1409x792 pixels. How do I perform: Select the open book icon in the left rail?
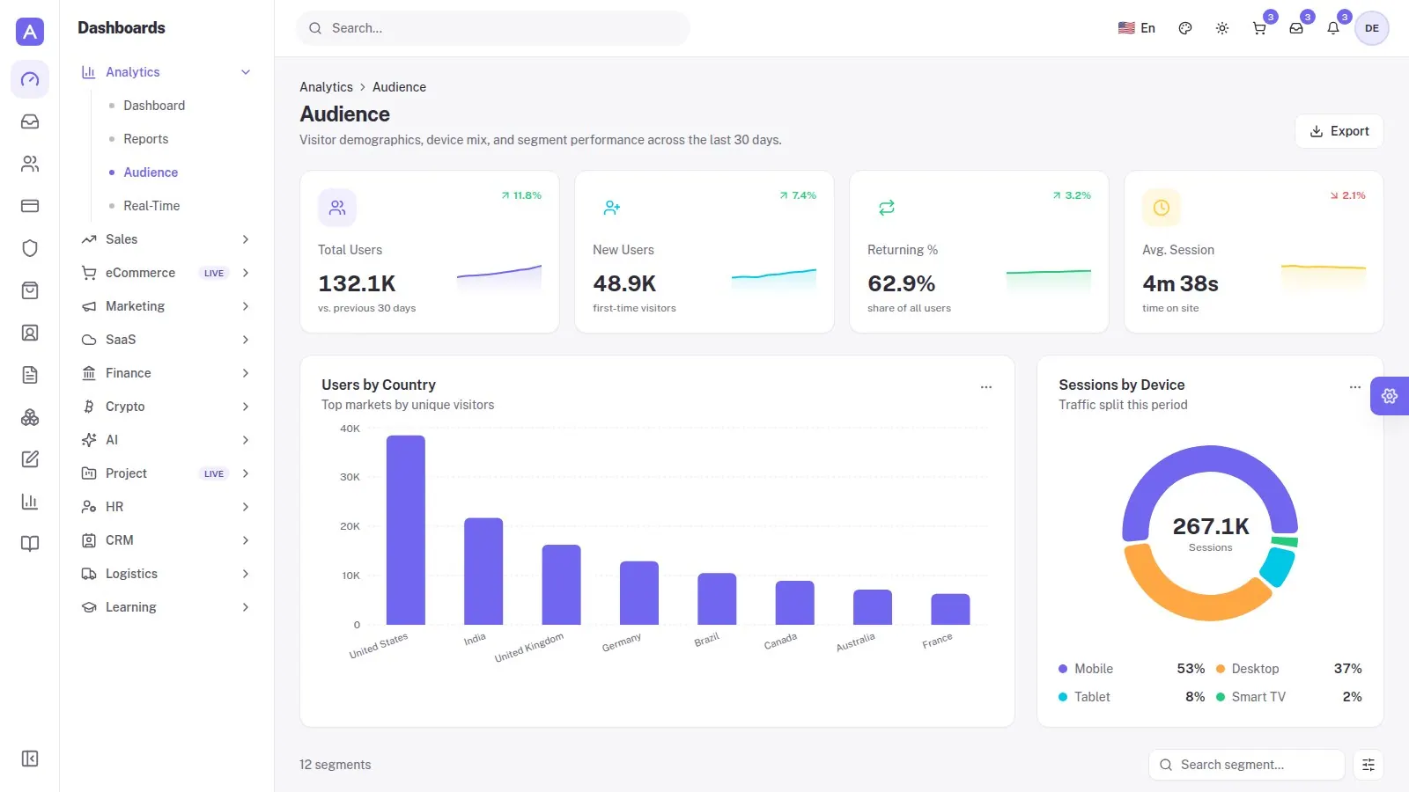coord(30,544)
